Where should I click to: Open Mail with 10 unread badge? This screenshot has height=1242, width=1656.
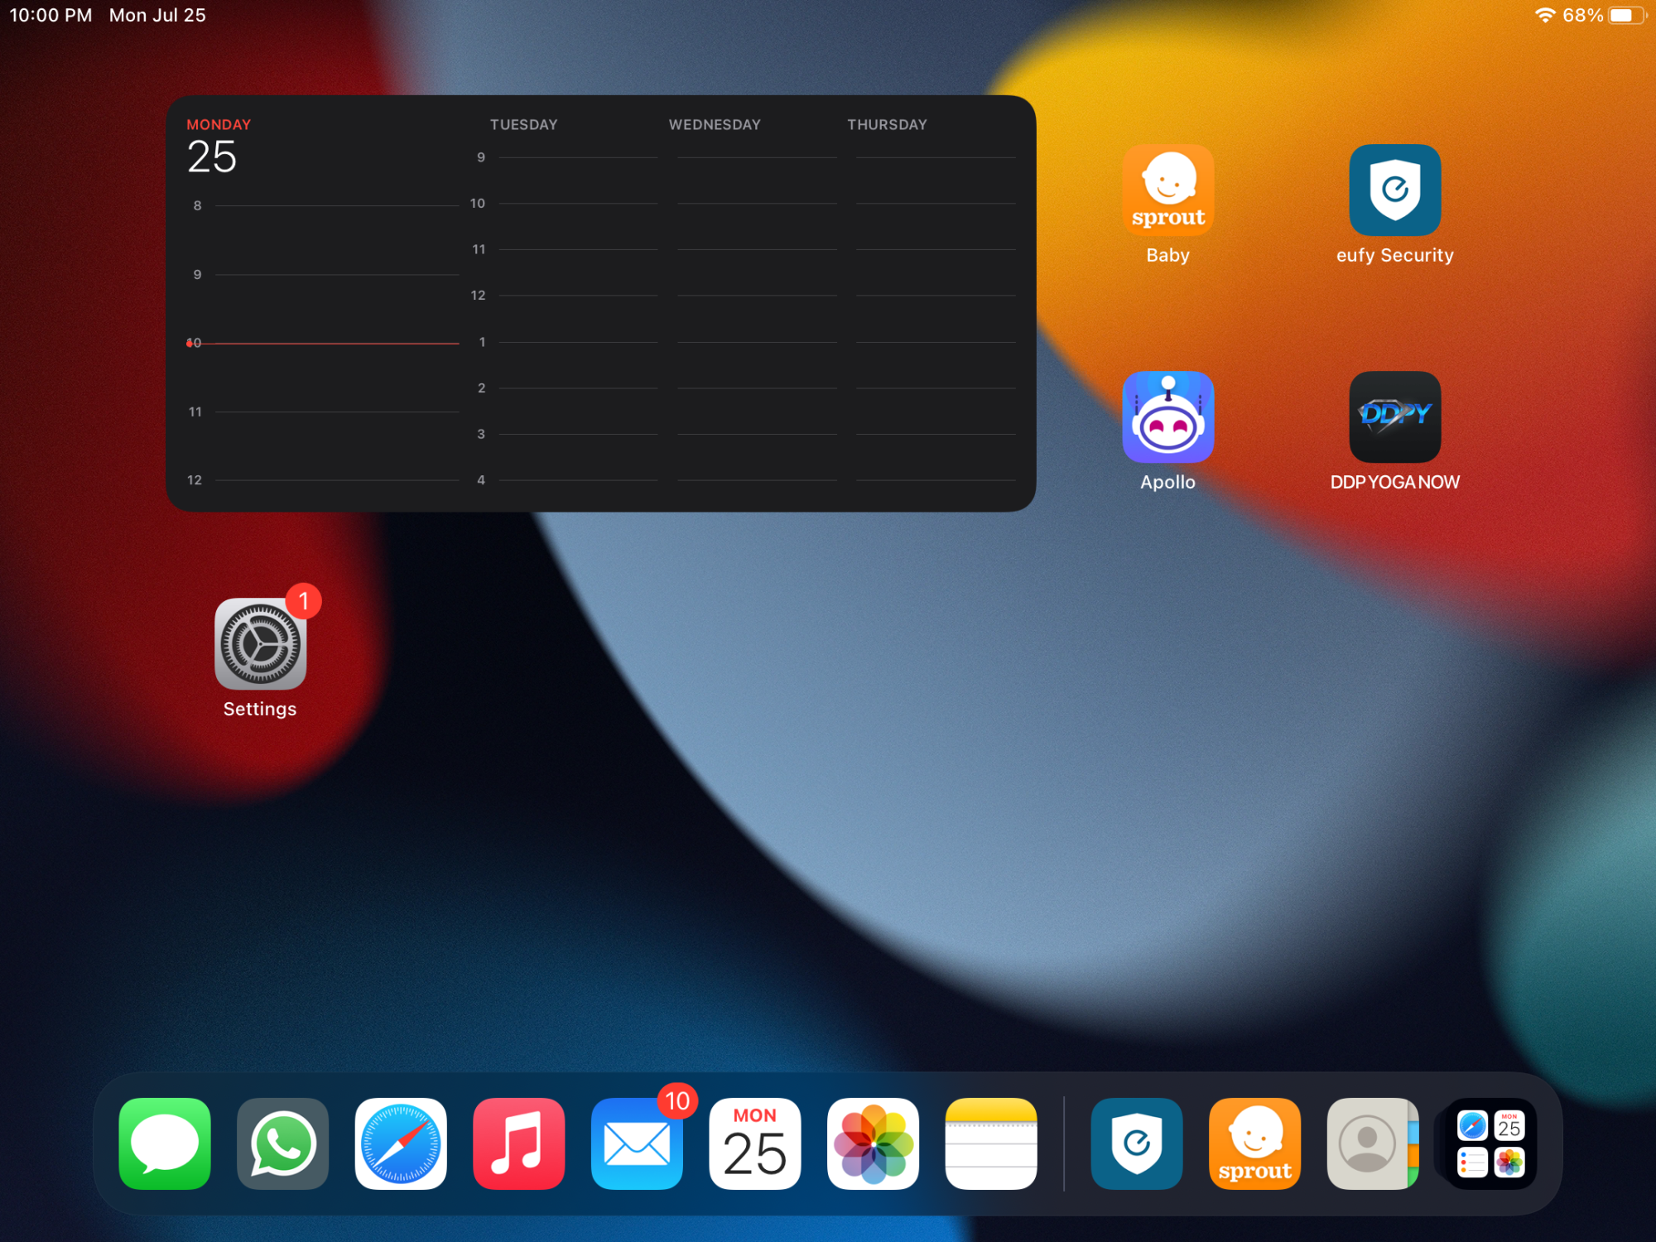(x=637, y=1143)
